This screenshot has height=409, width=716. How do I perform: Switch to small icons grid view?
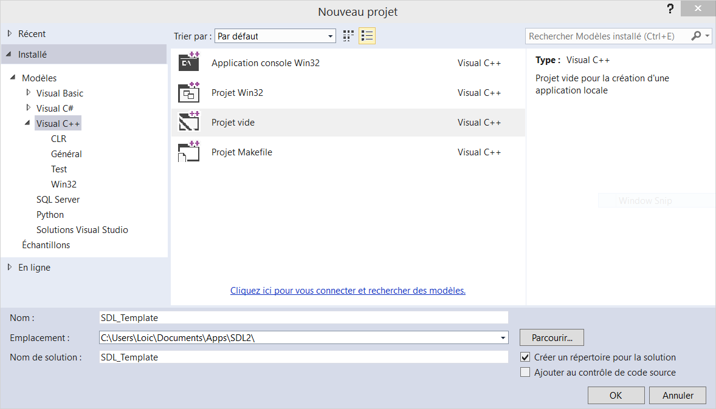[348, 36]
